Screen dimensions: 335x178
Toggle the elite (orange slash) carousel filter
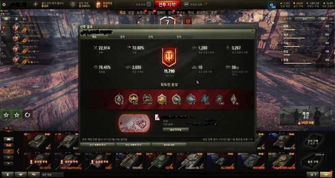8,152
